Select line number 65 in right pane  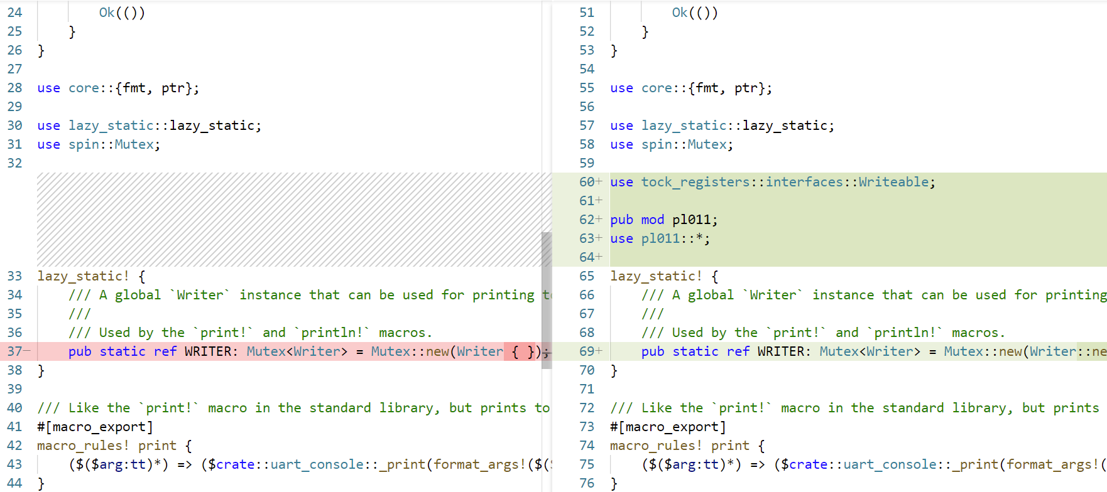pyautogui.click(x=587, y=276)
